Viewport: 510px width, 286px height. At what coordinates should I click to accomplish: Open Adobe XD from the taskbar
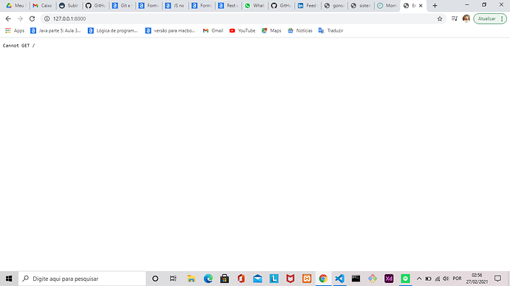389,279
